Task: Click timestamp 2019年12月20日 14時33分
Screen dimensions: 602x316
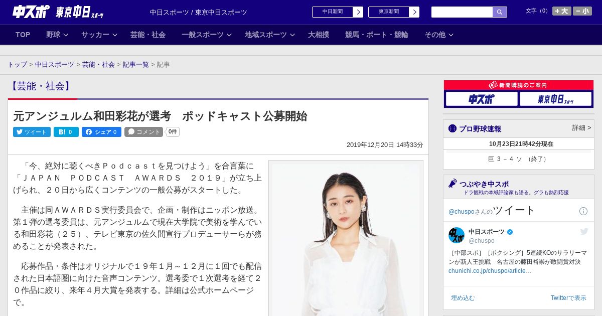Action: pos(385,144)
